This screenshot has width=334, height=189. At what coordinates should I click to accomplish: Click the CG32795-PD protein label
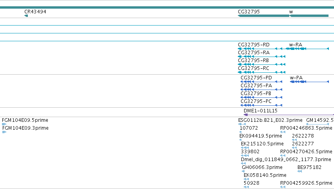tap(256, 78)
